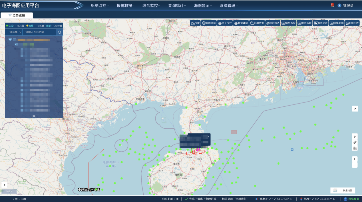Click the 管理员 username label
362x202 pixels.
[x=348, y=5]
